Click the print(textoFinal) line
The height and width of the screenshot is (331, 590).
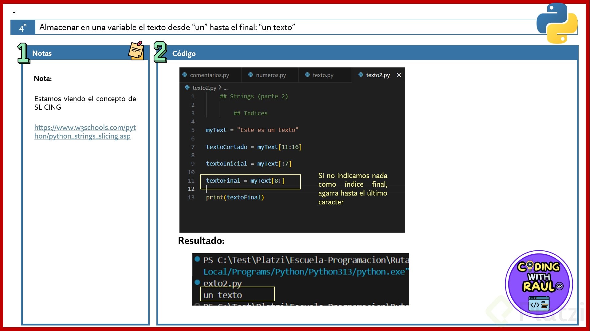pos(235,197)
